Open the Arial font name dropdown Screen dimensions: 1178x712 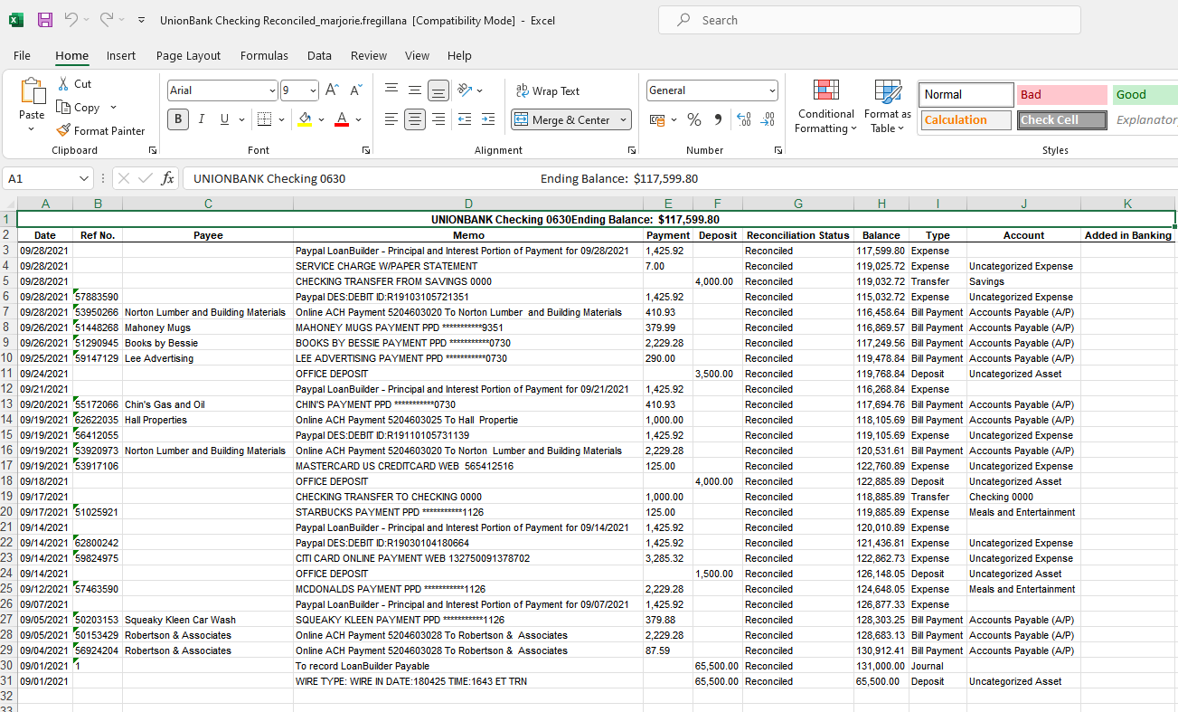(x=272, y=90)
